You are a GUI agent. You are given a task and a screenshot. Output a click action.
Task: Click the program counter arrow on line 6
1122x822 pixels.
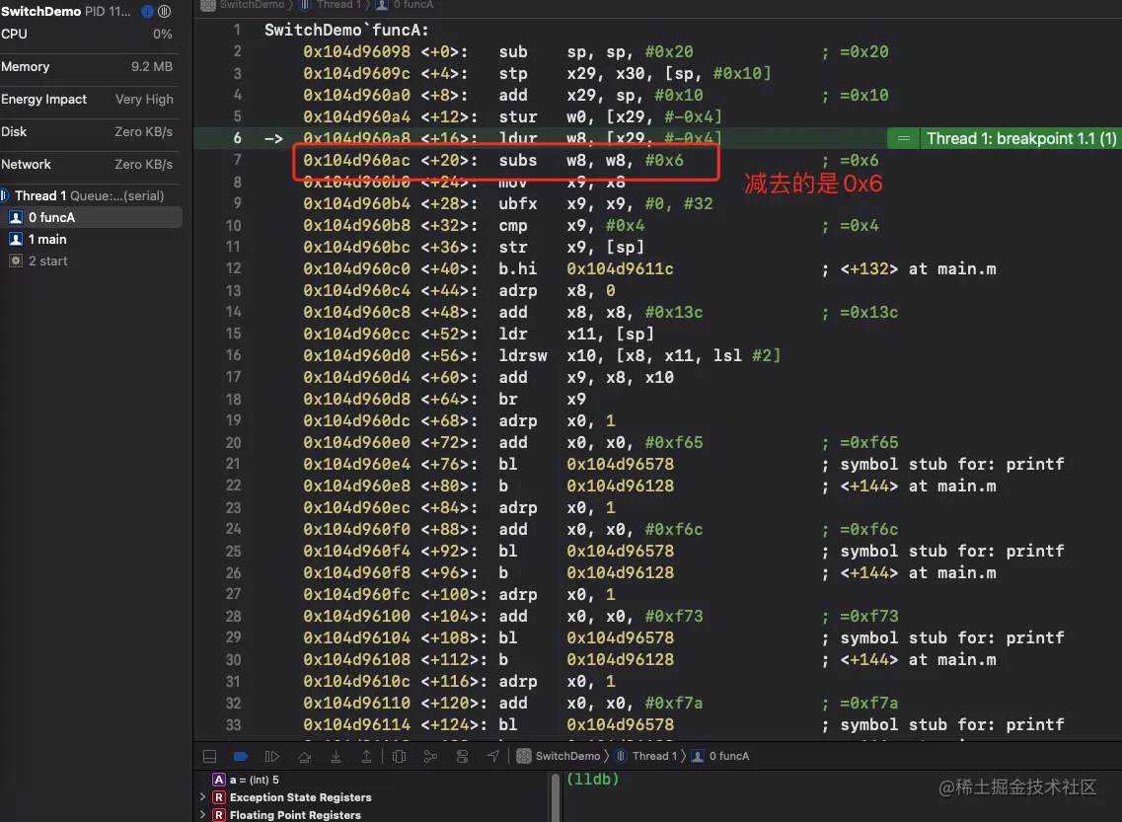(274, 139)
